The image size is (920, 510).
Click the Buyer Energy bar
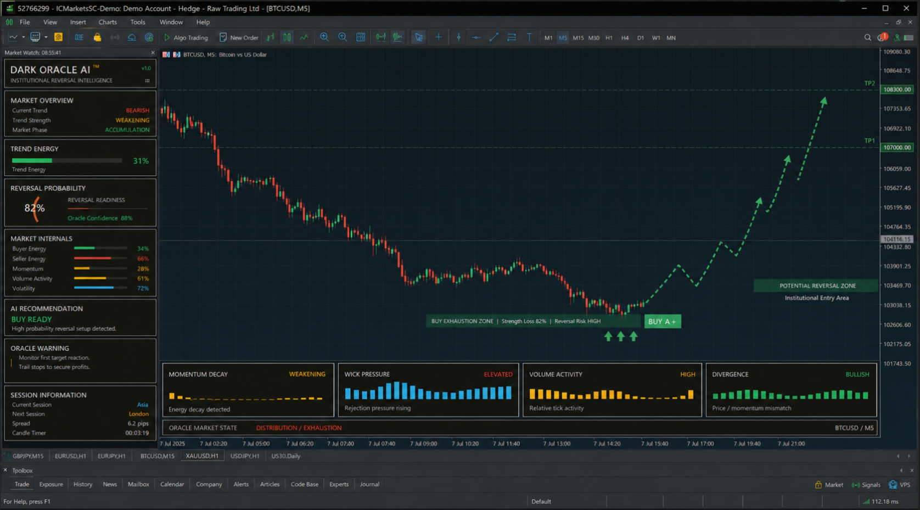point(101,248)
